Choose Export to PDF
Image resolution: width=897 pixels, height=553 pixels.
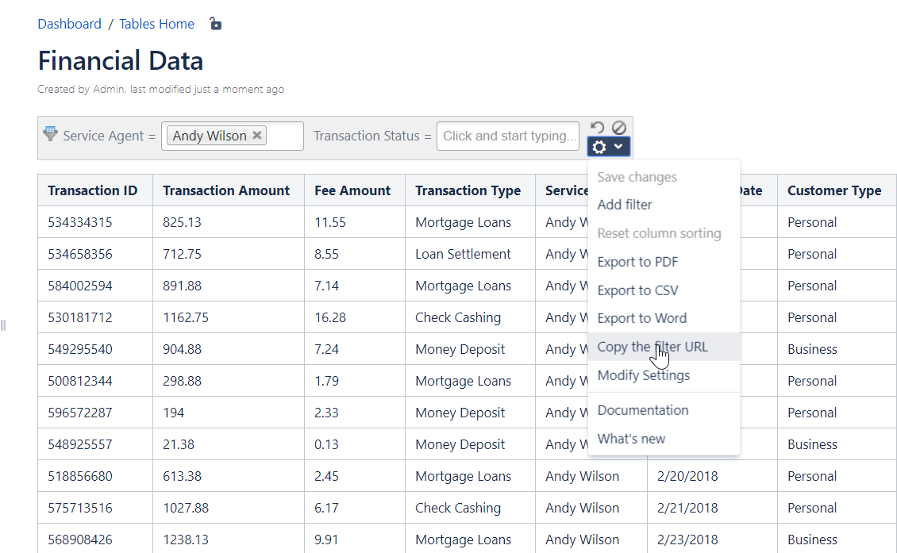pyautogui.click(x=637, y=262)
